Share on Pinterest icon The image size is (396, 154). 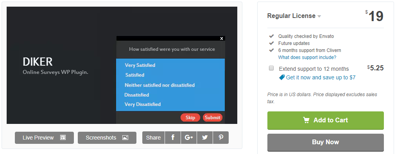pyautogui.click(x=221, y=138)
